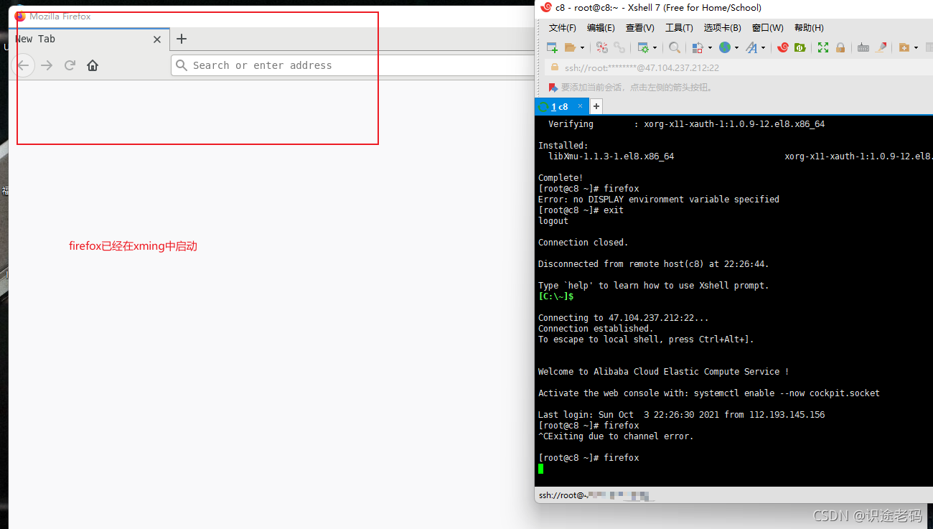
Task: Click Xshell Reconnect link icon
Action: 619,47
